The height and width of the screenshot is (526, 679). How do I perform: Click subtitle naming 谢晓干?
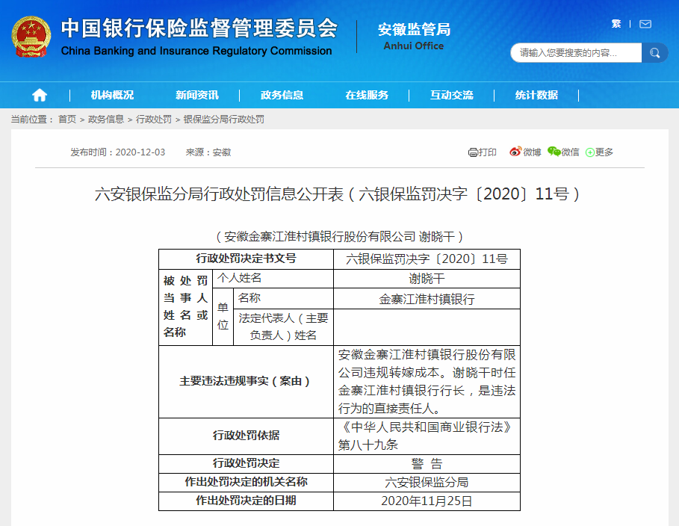click(339, 237)
